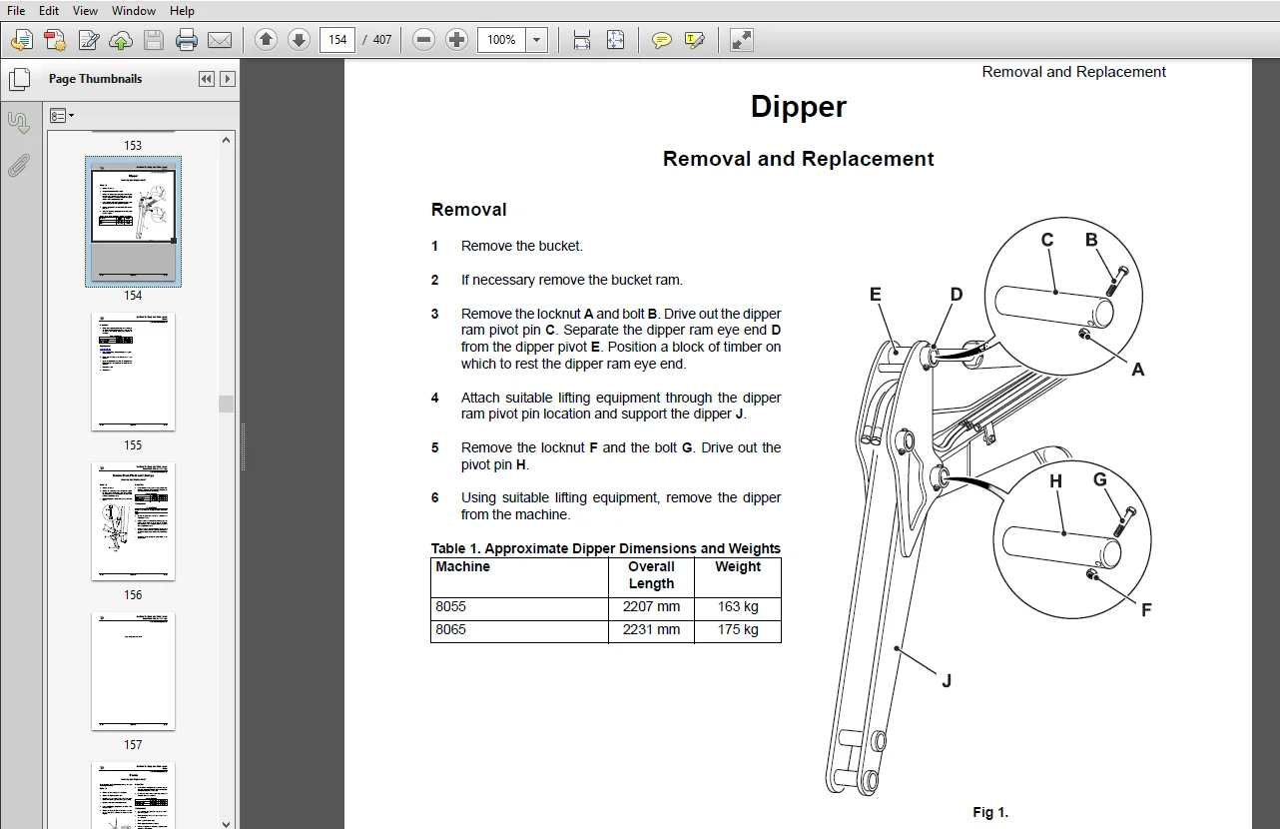Click the Open file folder icon
Image resolution: width=1280 pixels, height=829 pixels.
tap(22, 40)
